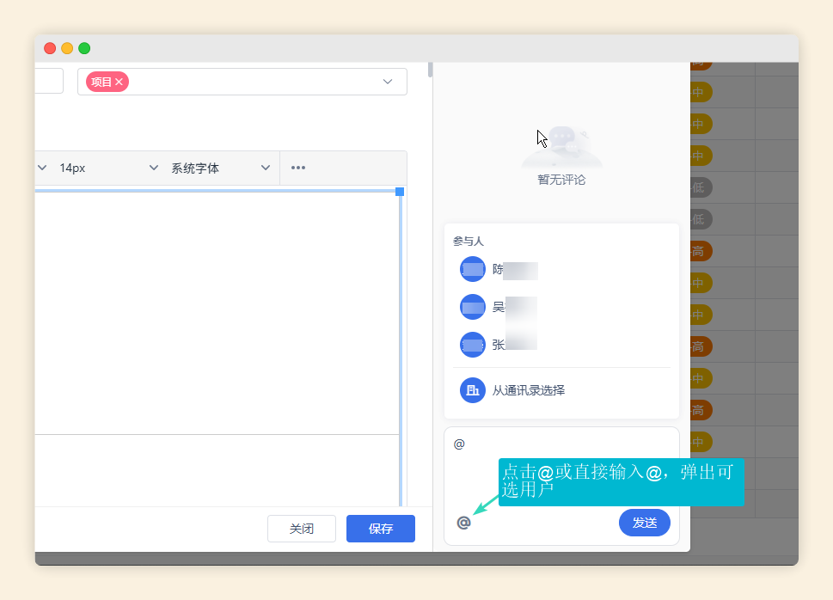Click the small @ at comment box top
The height and width of the screenshot is (600, 833).
tap(460, 443)
